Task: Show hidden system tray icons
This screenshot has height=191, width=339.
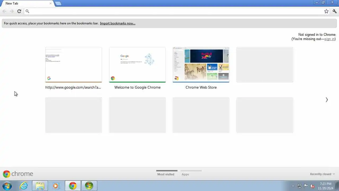Action: coord(293,186)
